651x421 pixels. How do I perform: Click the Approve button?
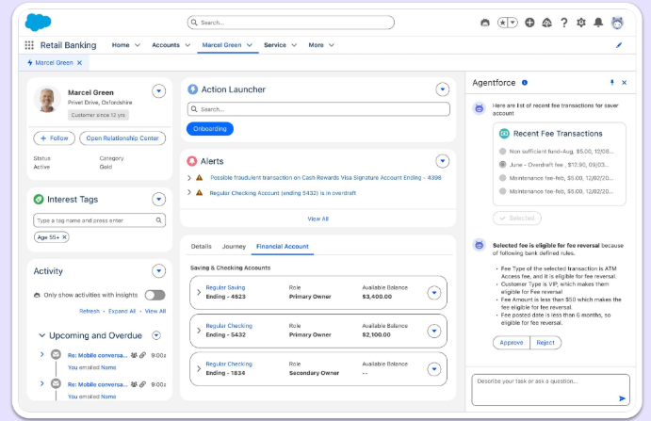click(511, 343)
